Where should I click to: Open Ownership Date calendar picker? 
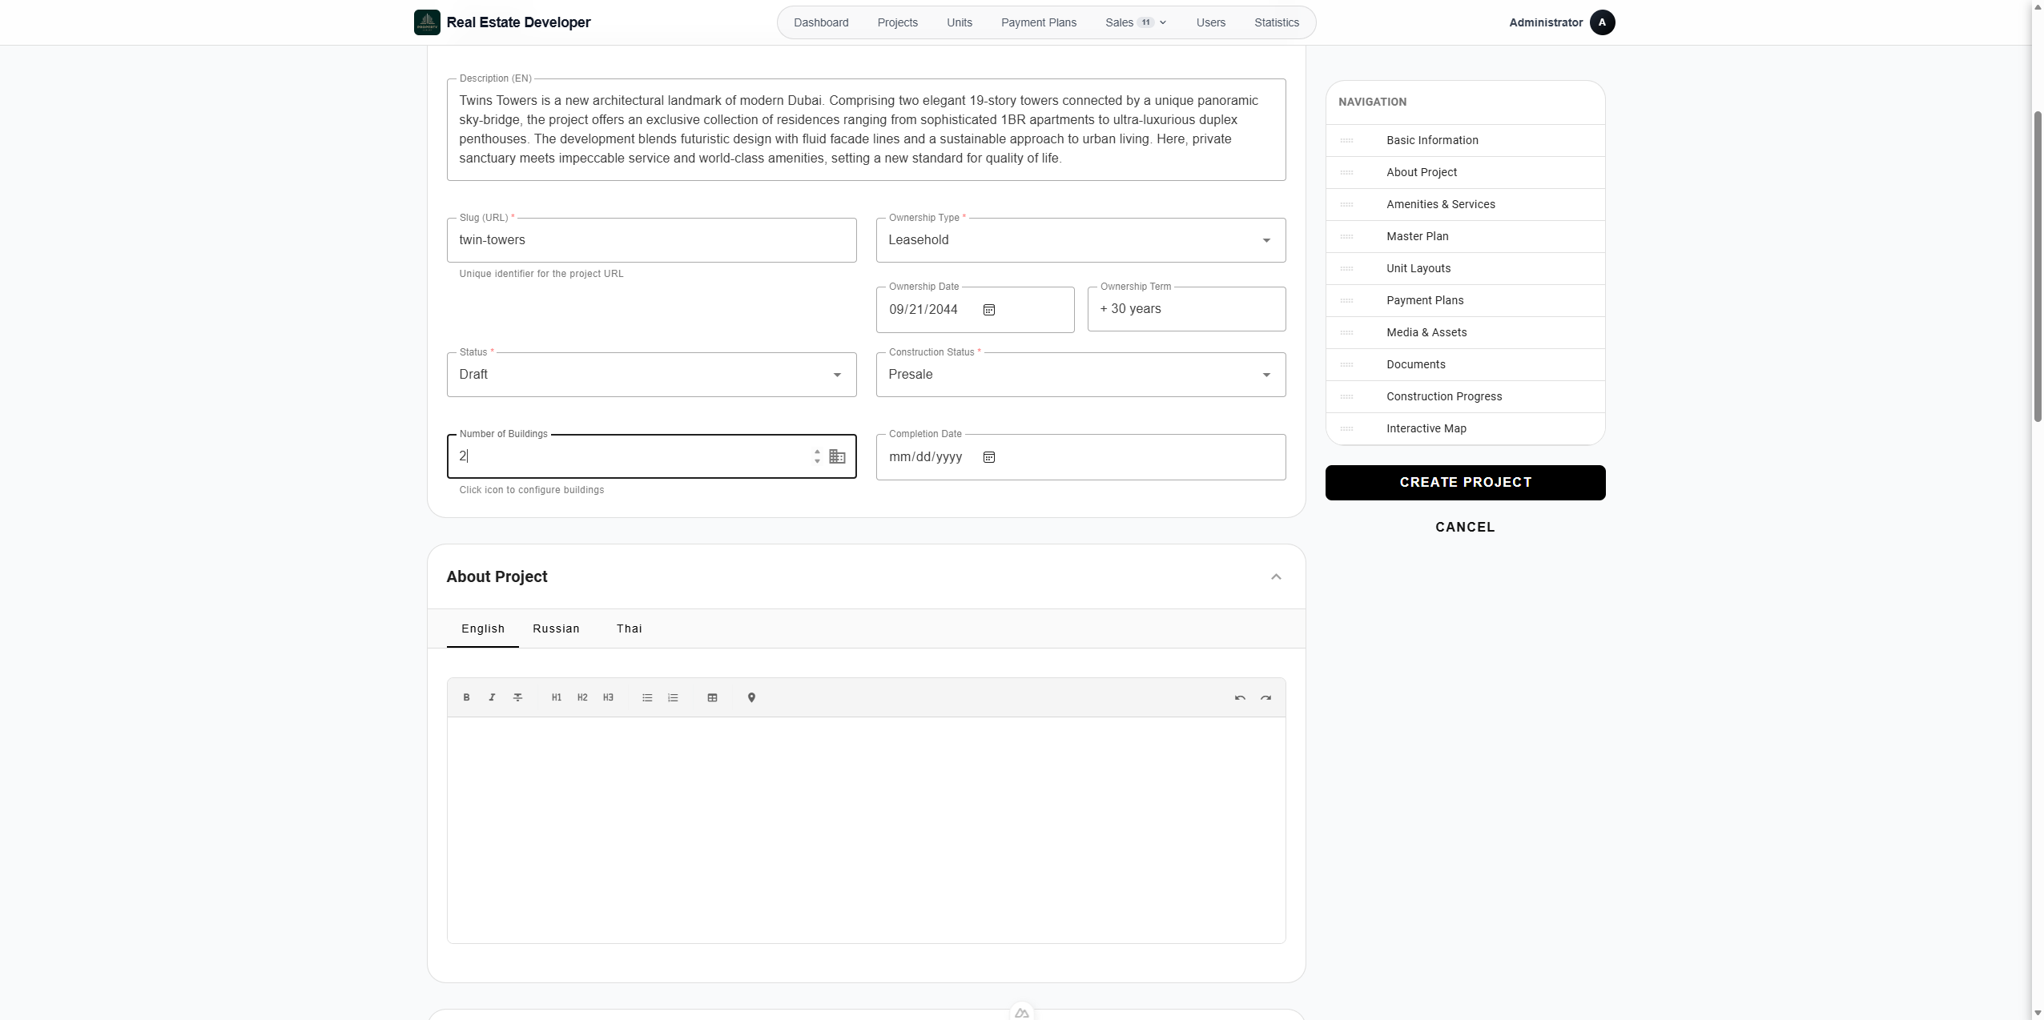tap(989, 310)
